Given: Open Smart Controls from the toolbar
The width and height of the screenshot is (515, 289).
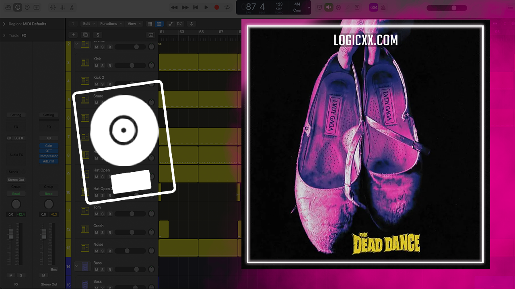Looking at the screenshot, I should click(53, 7).
